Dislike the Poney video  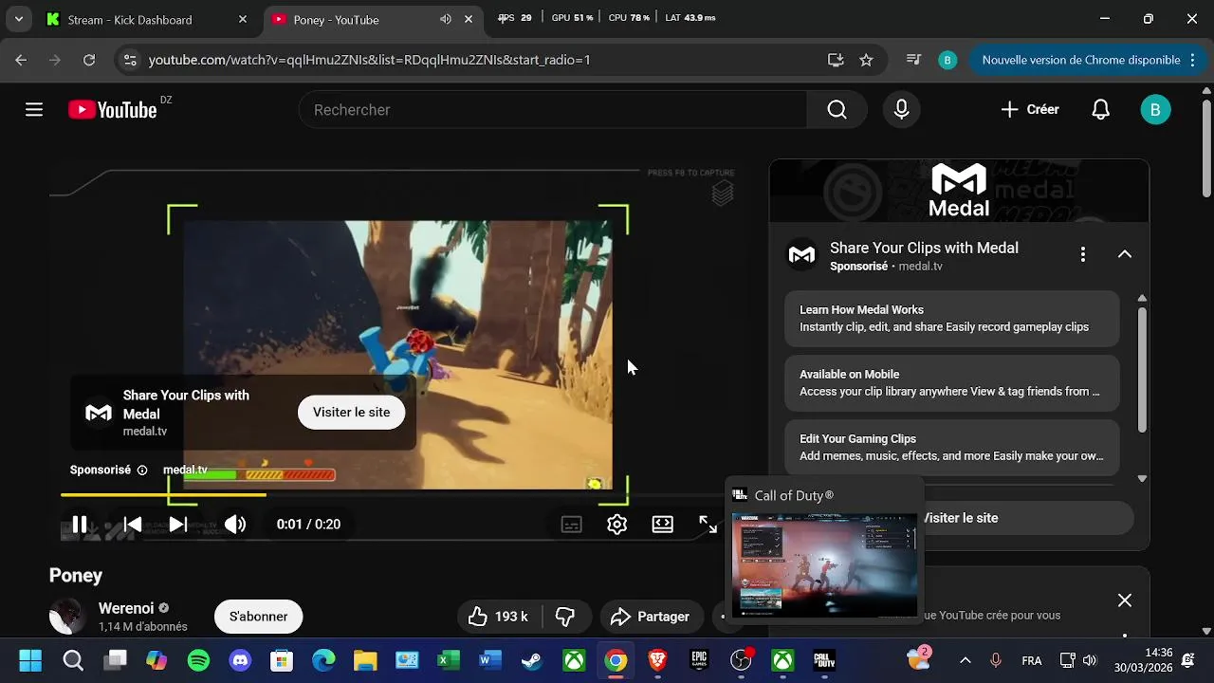(x=565, y=617)
